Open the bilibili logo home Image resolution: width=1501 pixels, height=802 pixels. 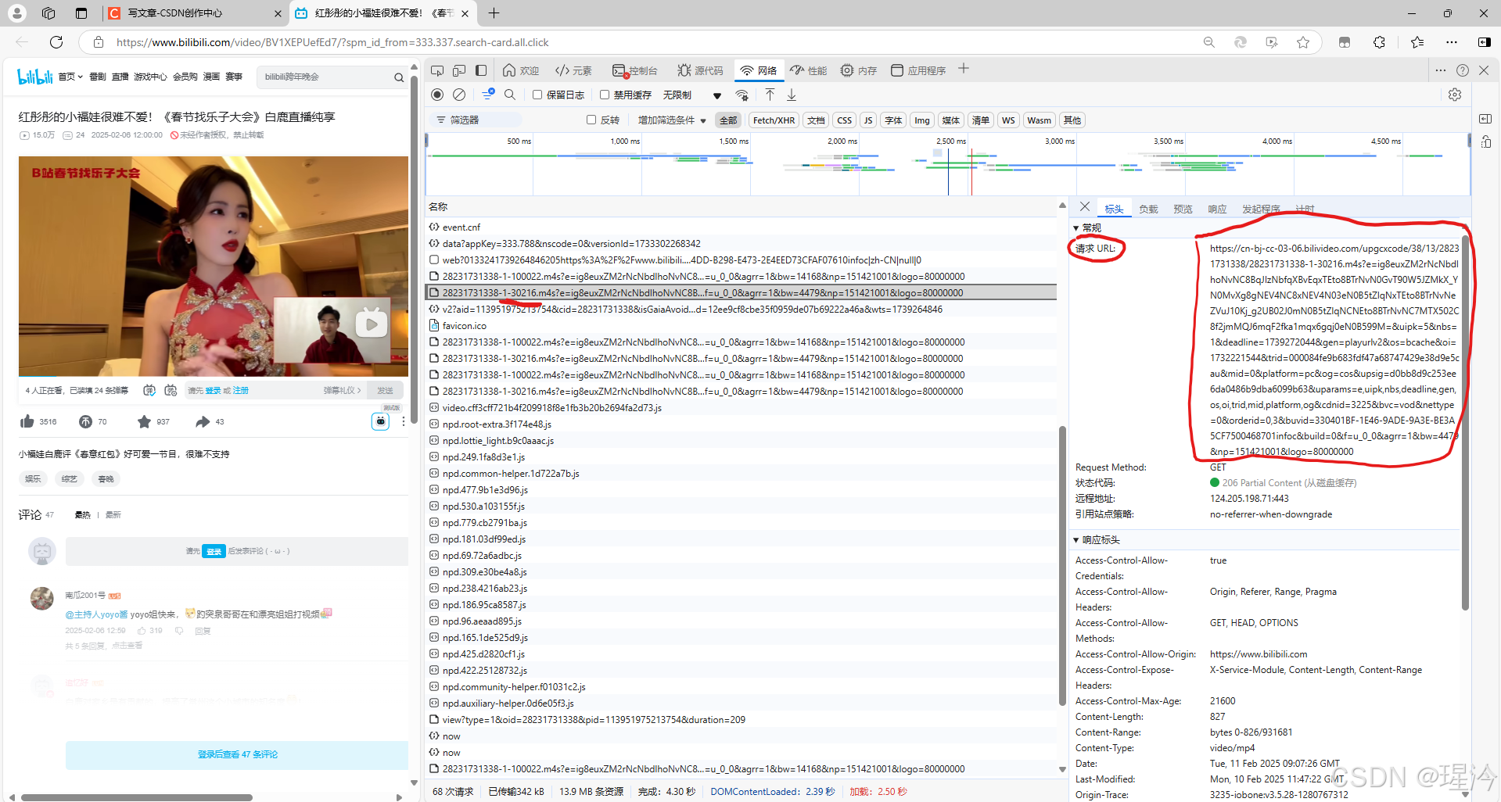[35, 77]
